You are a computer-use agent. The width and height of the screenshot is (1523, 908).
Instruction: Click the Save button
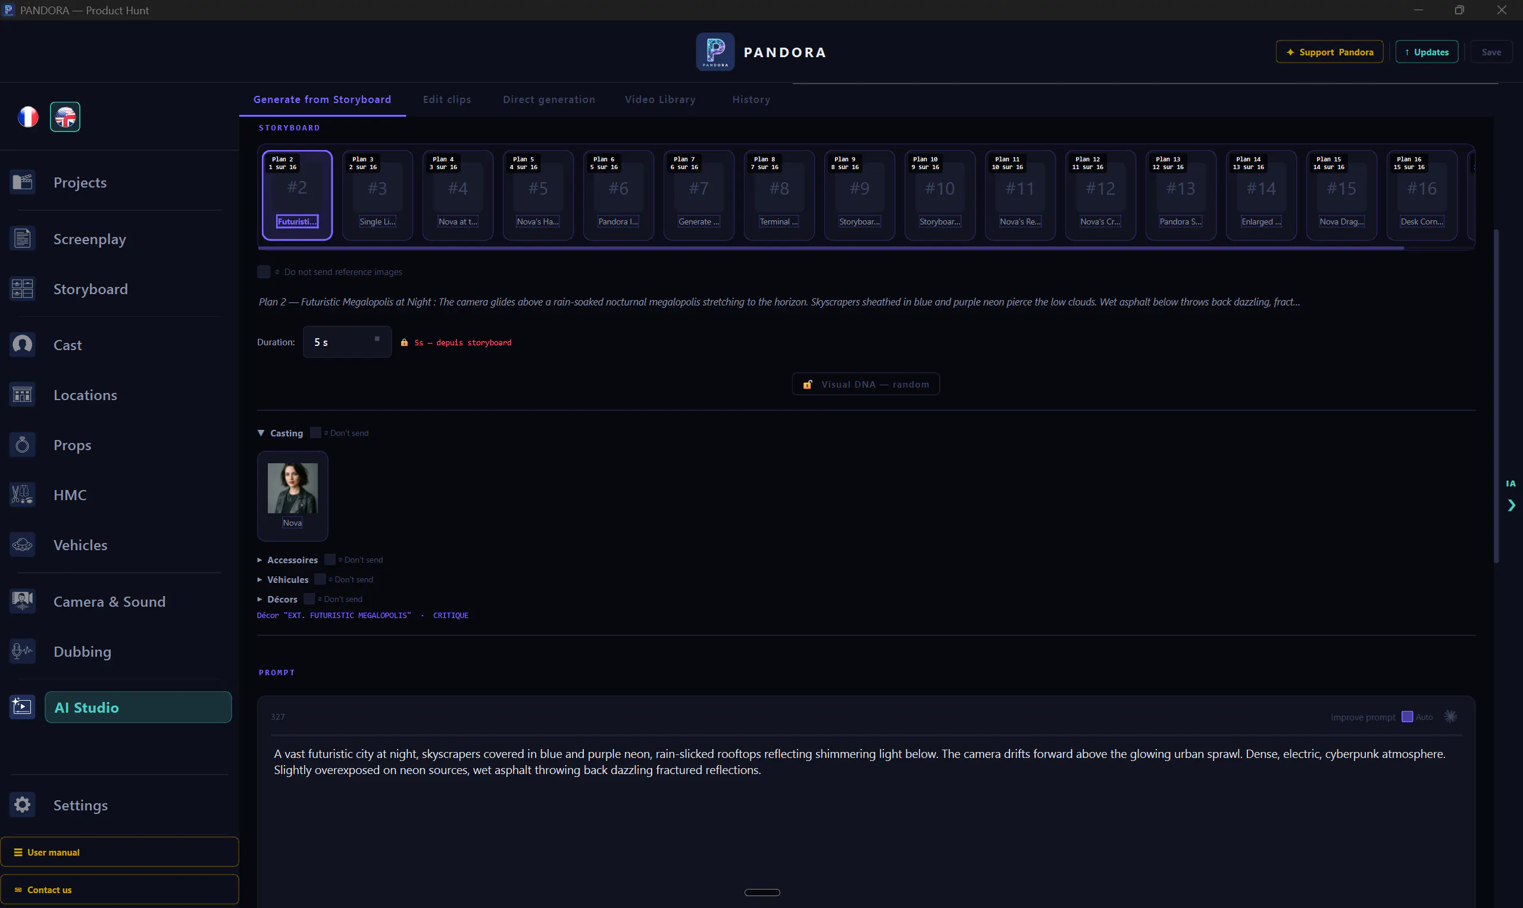pyautogui.click(x=1492, y=52)
